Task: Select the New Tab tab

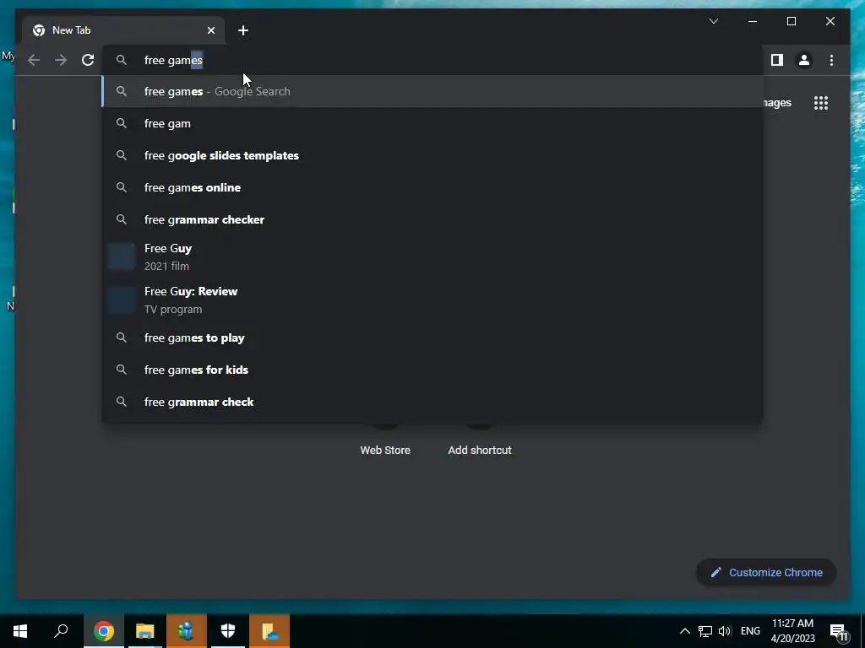Action: point(123,30)
